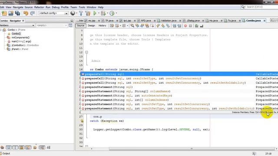
Task: Open the Tools menu
Action: (x=82, y=7)
